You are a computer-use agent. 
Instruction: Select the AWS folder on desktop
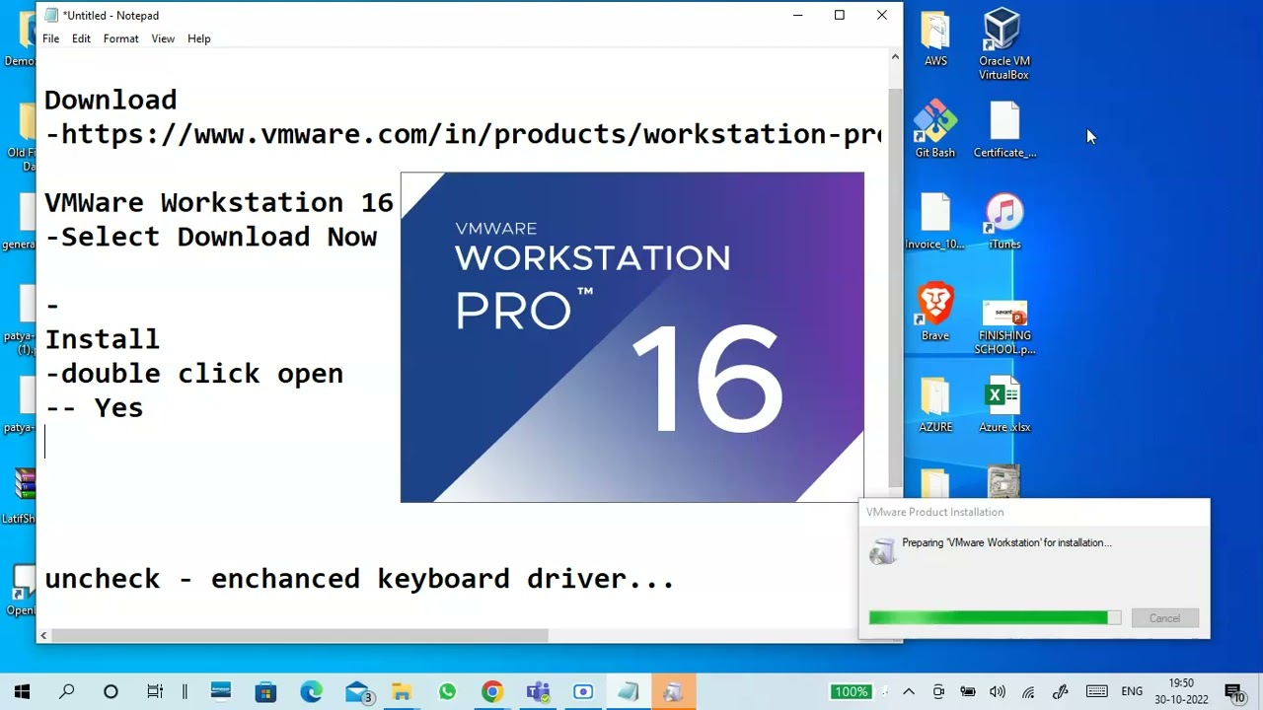coord(935,39)
